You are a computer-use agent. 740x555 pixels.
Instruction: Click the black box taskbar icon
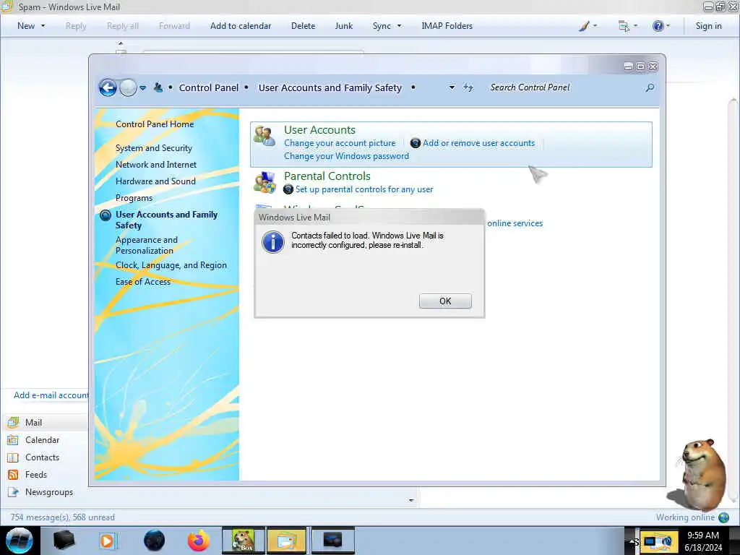[x=64, y=541]
